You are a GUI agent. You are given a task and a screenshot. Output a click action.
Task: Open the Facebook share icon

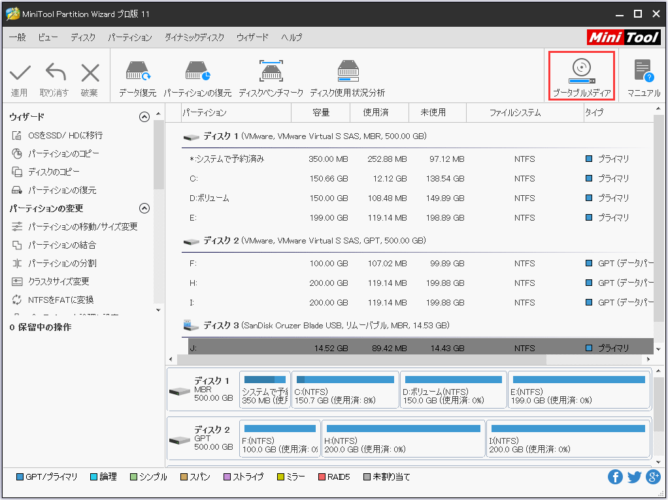point(615,477)
